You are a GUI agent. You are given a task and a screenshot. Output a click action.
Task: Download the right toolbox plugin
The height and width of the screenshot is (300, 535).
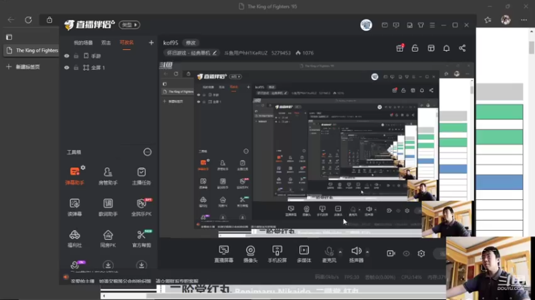pos(141,265)
